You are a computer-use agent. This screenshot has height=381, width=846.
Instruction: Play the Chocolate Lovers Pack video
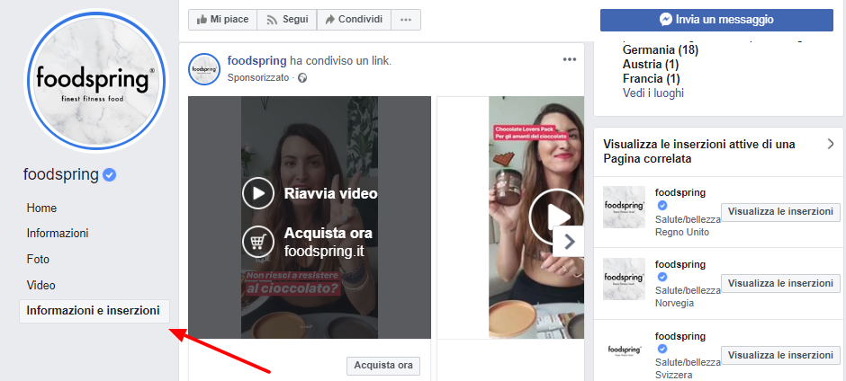click(556, 217)
